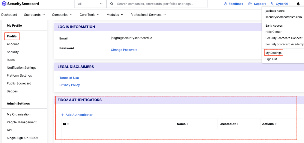Sort authenticators by Id column arrows
Image resolution: width=304 pixels, height=143 pixels.
[x=68, y=124]
